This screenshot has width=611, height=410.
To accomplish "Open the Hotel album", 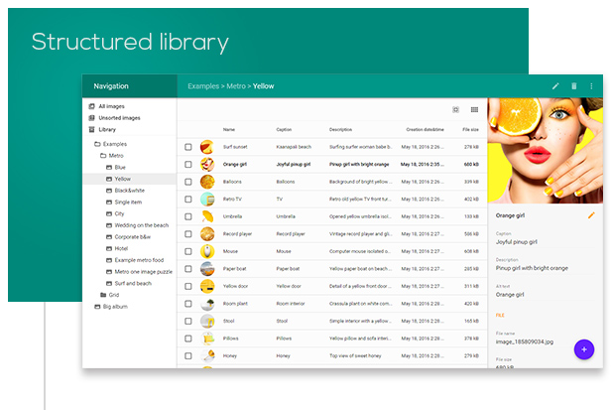I will (121, 248).
